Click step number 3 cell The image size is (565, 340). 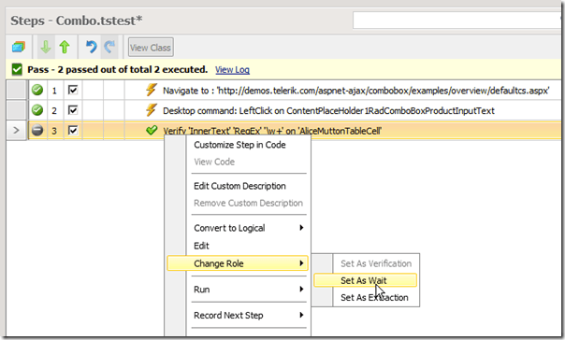pyautogui.click(x=54, y=131)
